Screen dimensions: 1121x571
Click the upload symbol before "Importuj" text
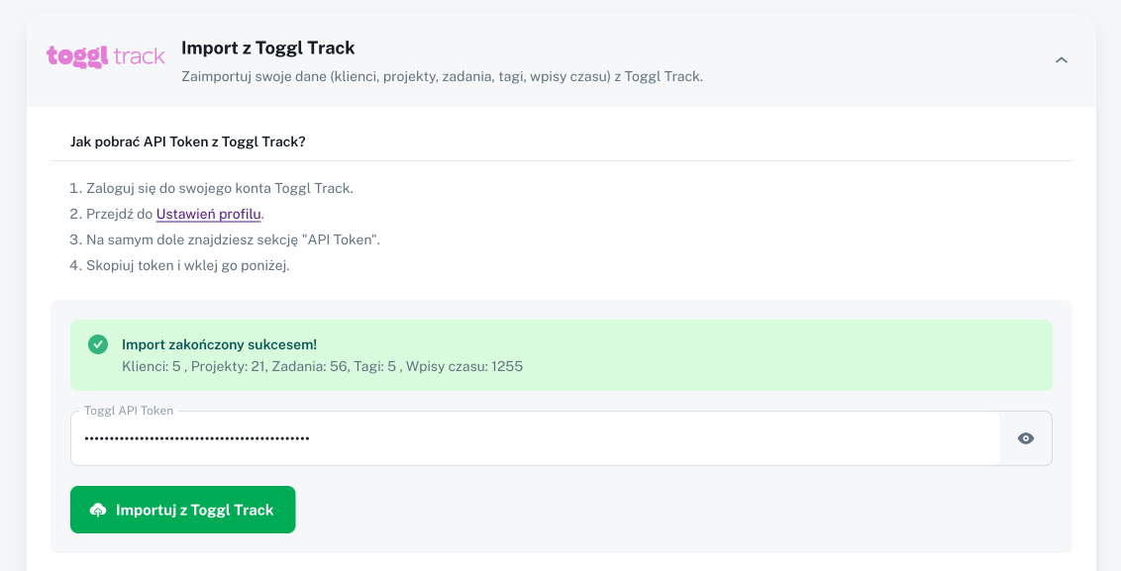[x=100, y=510]
